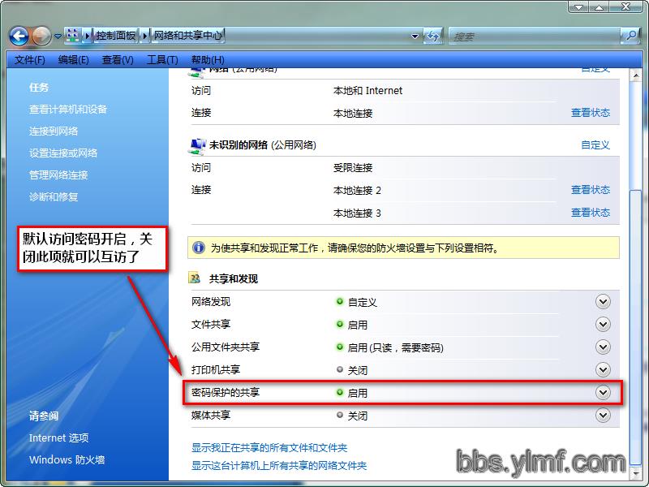Click 管理网络连接 in the task sidebar
The width and height of the screenshot is (649, 487).
(x=58, y=175)
